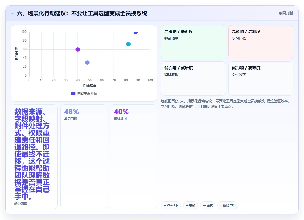Viewport: 304px width, 220px height.
Task: Select the dark blue scatter point at top
Action: (135, 32)
